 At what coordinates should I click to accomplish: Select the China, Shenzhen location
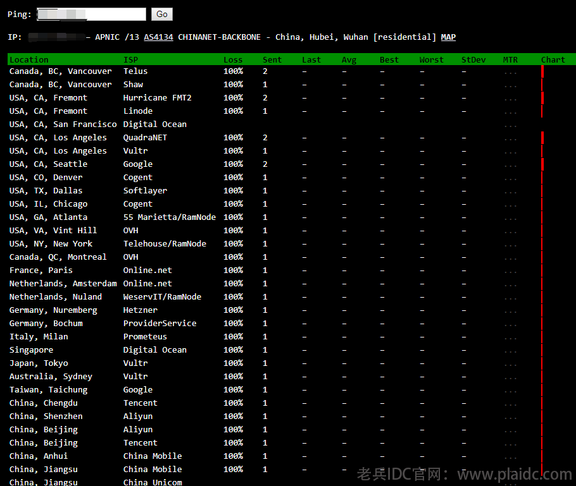pos(46,416)
